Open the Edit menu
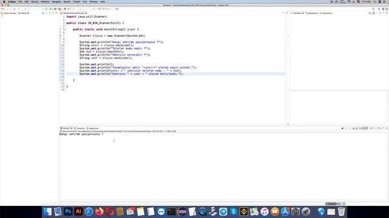389x218 pixels. tap(27, 2)
